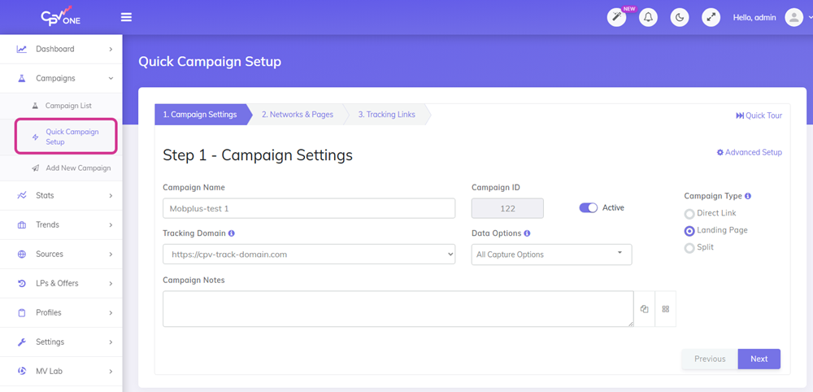Image resolution: width=813 pixels, height=392 pixels.
Task: Click the Dashboard chart icon
Action: [22, 50]
